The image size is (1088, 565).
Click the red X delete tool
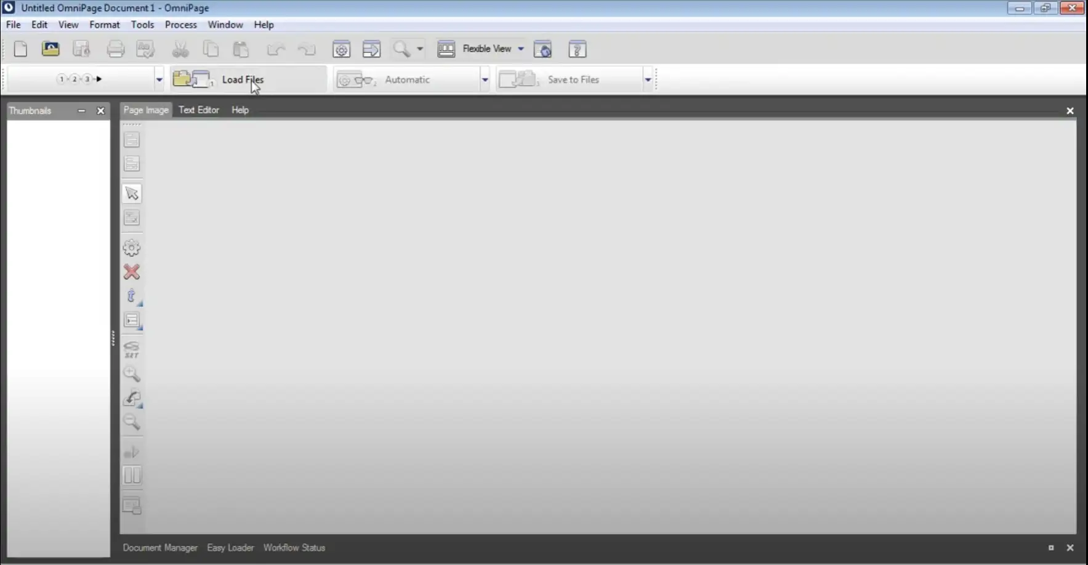point(132,272)
